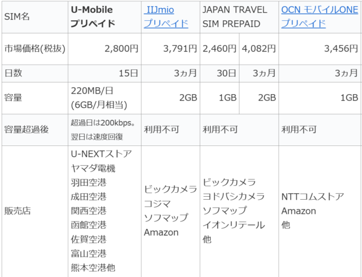The width and height of the screenshot is (362, 277).
Task: Click the 販売店 row label
Action: pyautogui.click(x=17, y=211)
